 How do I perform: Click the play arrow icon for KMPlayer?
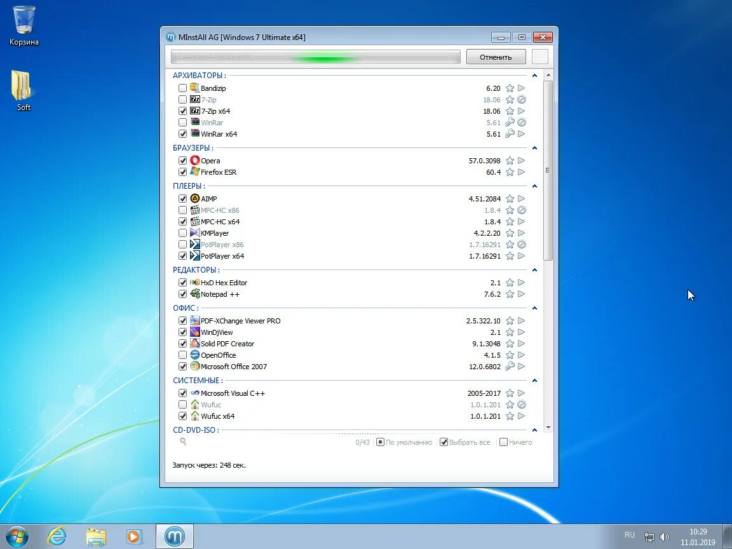click(x=522, y=233)
